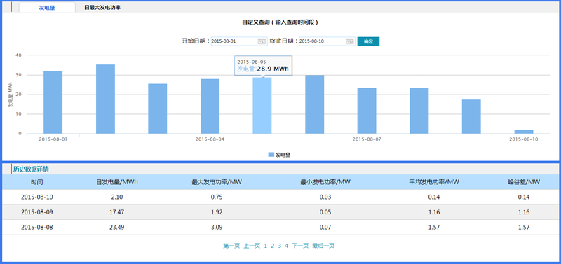Go to 上一页 previous page
This screenshot has height=264, width=561.
click(252, 246)
